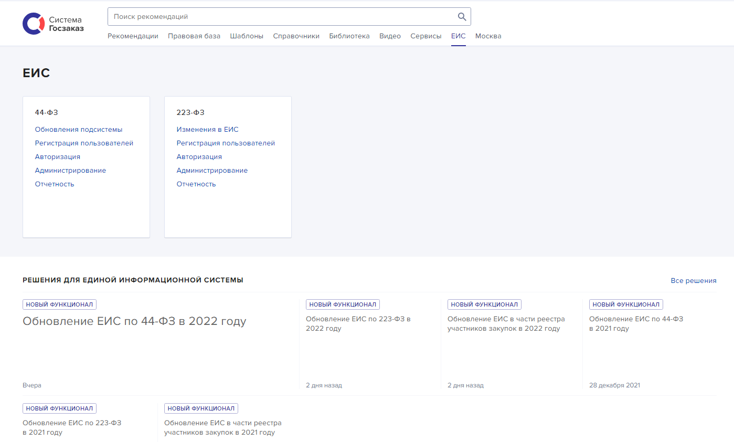Image resolution: width=734 pixels, height=442 pixels.
Task: Open article Обновление ЕИС по 223-ФЗ в 2021 году
Action: click(x=72, y=428)
